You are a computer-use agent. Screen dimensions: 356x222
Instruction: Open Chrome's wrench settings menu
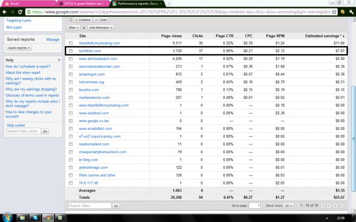[x=351, y=12]
